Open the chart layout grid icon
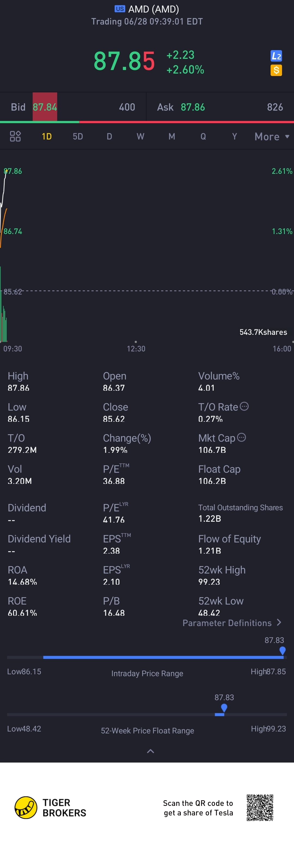This screenshot has height=853, width=294. coord(15,136)
